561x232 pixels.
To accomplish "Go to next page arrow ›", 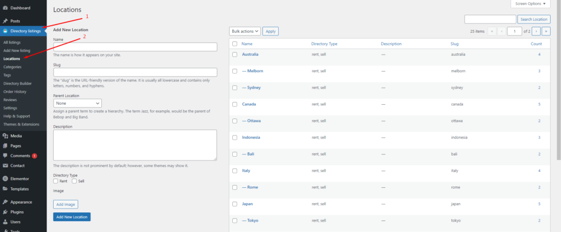I will click(536, 31).
